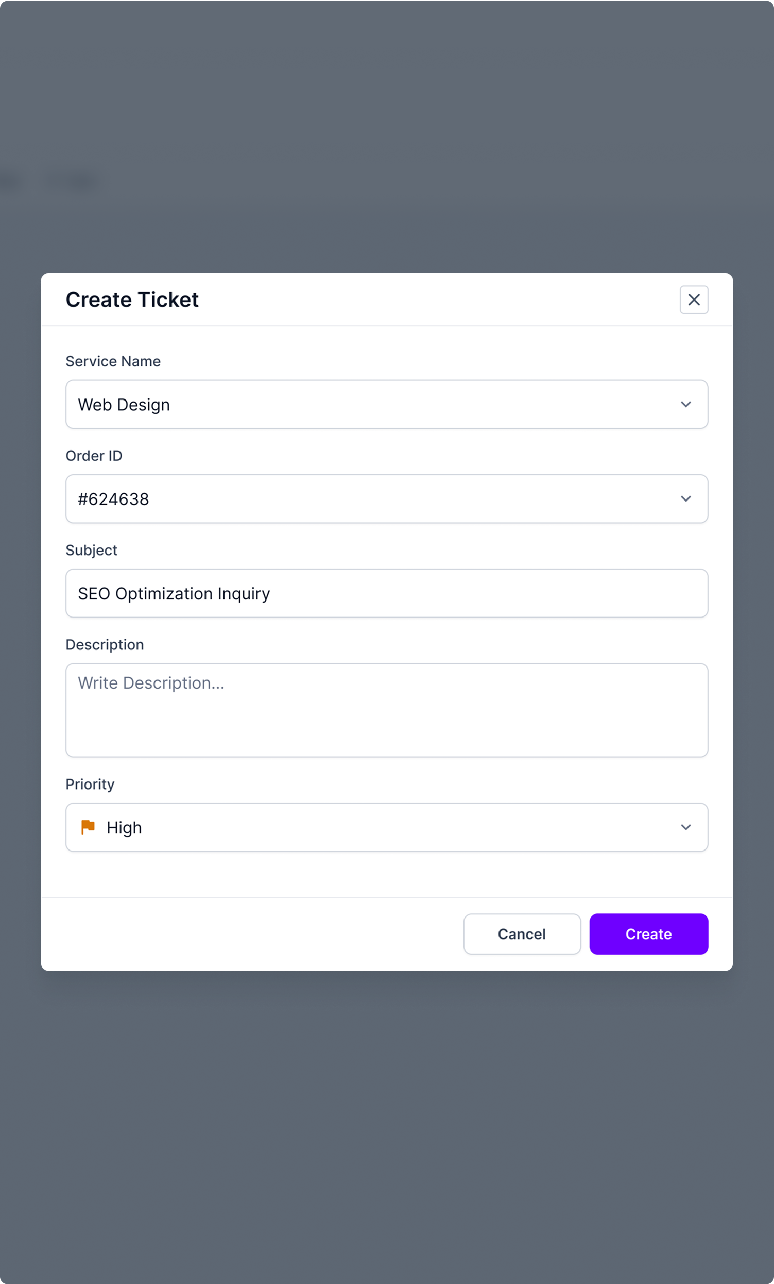Image resolution: width=774 pixels, height=1284 pixels.
Task: Expand the Order ID chevron arrow
Action: pyautogui.click(x=686, y=498)
